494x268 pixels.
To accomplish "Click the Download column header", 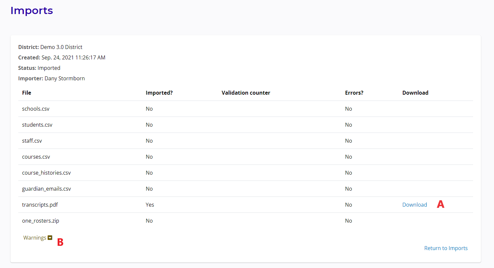I will click(x=415, y=93).
